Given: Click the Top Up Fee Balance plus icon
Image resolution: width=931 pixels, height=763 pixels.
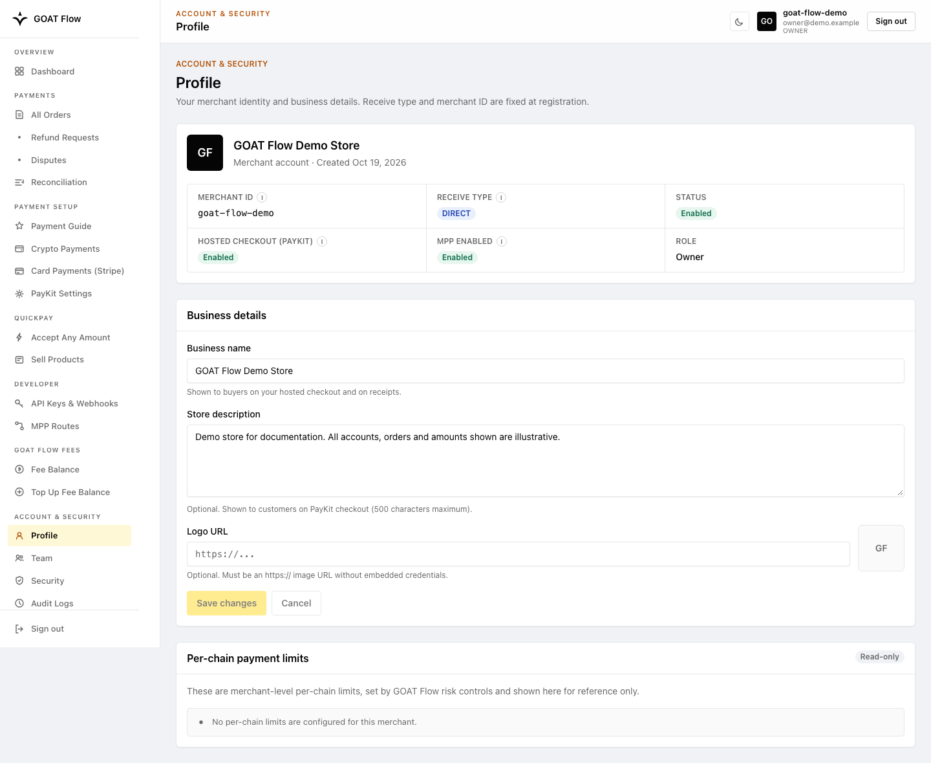Looking at the screenshot, I should point(19,492).
